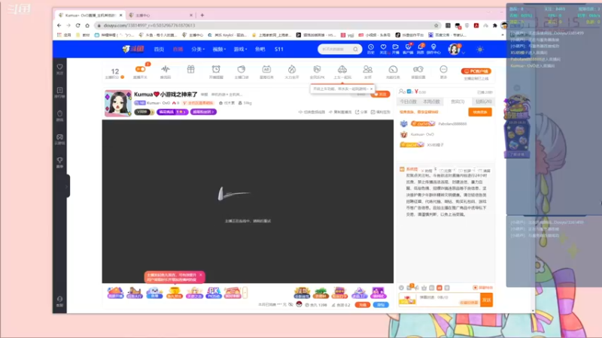The height and width of the screenshot is (338, 602).
Task: Reload the page with the browser refresh button
Action: pyautogui.click(x=78, y=26)
